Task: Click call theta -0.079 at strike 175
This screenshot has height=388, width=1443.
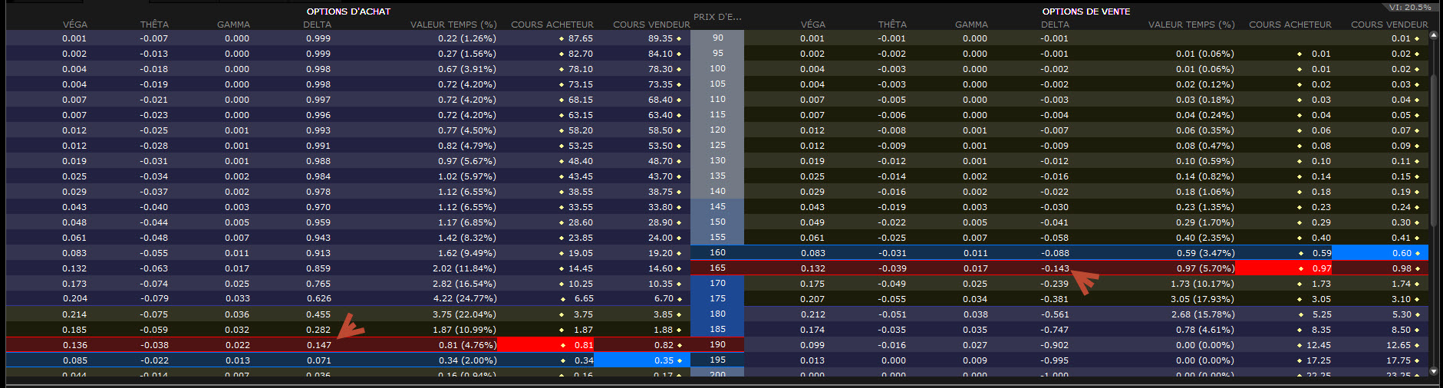Action: pos(154,298)
